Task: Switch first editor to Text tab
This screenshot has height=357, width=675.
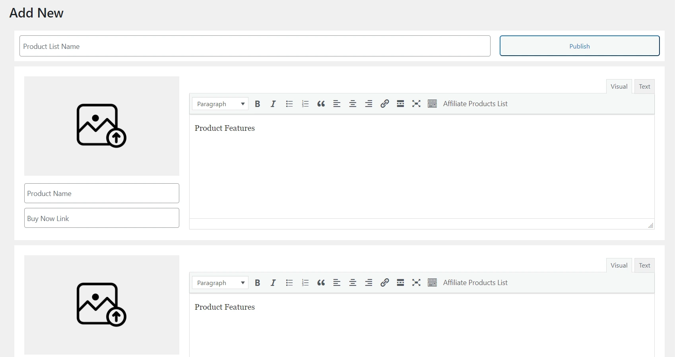Action: [644, 87]
